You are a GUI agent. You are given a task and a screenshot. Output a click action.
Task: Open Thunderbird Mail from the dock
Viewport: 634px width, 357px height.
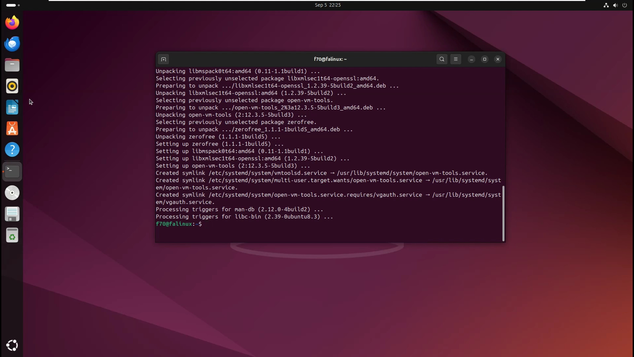pyautogui.click(x=12, y=44)
